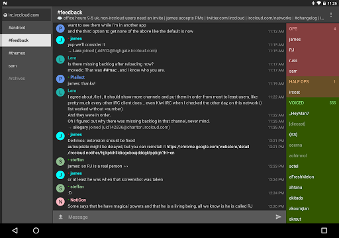
Task: Tap the Android back navigation button
Action: (15, 231)
